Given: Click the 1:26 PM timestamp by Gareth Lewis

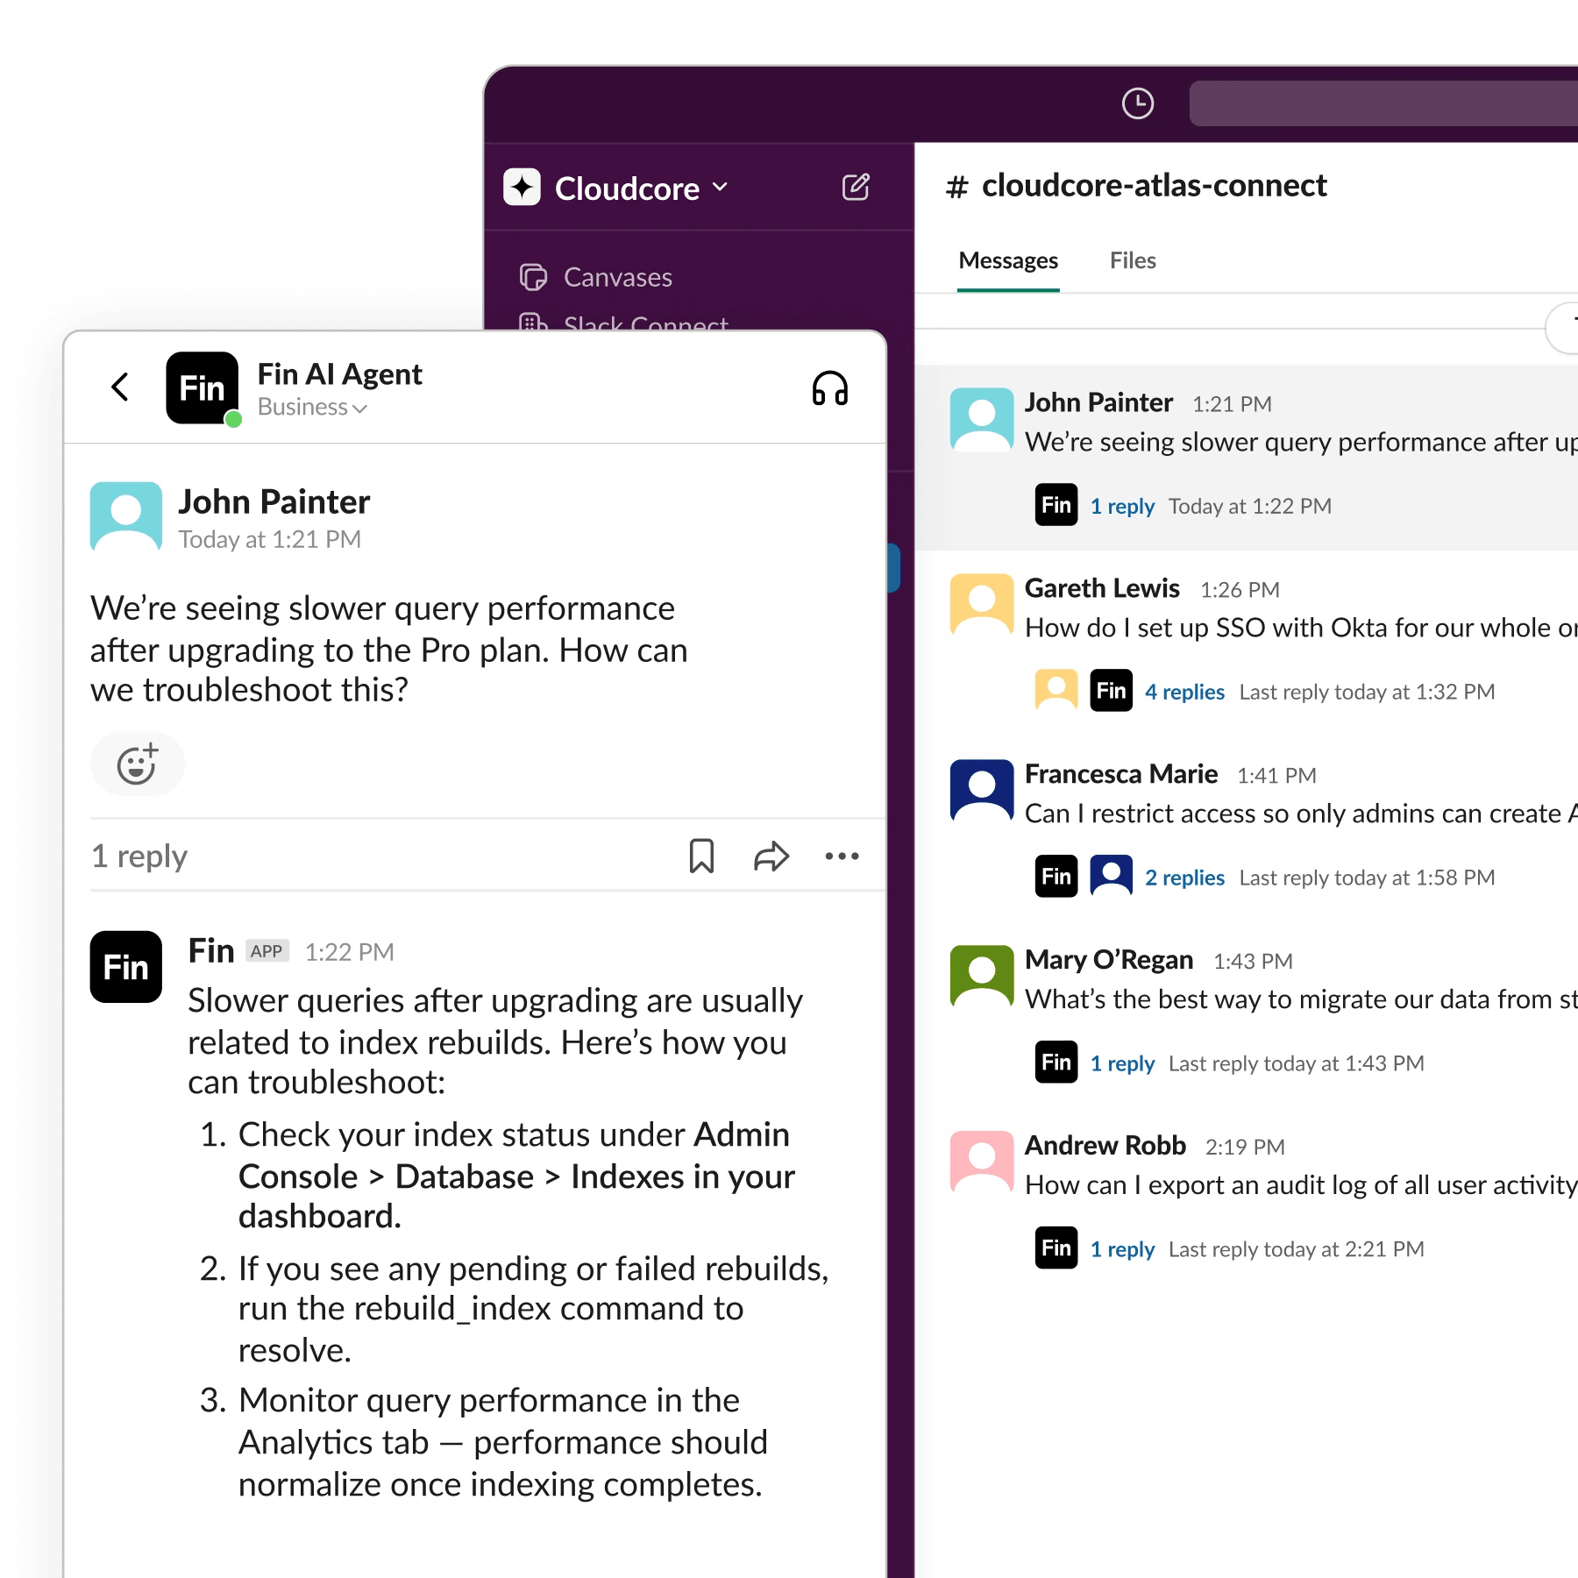Looking at the screenshot, I should [x=1240, y=590].
